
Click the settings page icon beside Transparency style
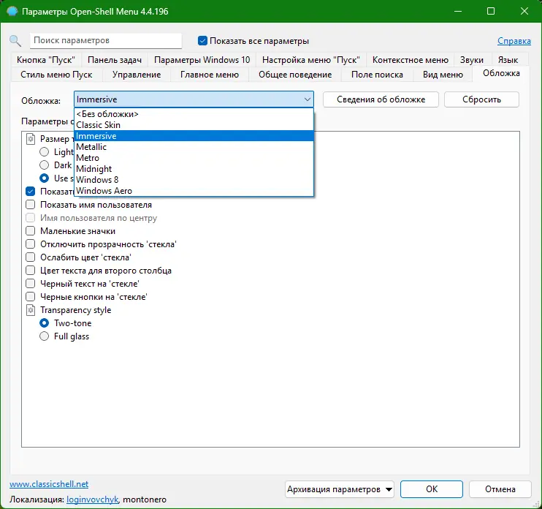click(x=31, y=310)
